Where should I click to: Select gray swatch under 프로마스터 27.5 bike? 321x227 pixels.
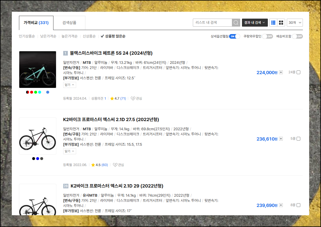click(x=42, y=159)
